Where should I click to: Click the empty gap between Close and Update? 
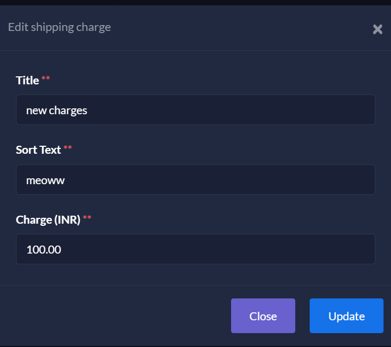point(302,316)
